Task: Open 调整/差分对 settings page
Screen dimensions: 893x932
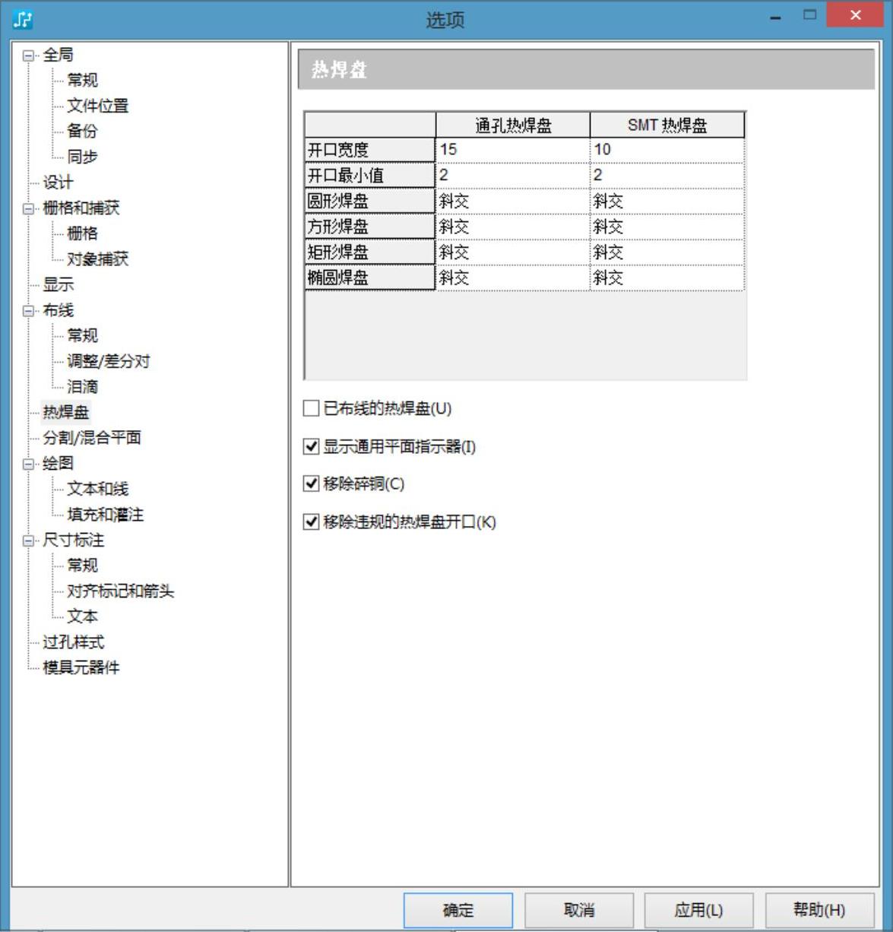Action: 108,361
